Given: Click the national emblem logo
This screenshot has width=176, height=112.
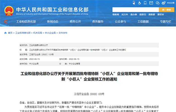Looking at the screenshot, I should coord(9,11).
